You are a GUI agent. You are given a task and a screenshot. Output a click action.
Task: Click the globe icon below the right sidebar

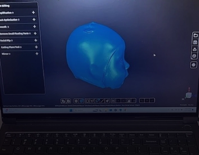(194, 65)
